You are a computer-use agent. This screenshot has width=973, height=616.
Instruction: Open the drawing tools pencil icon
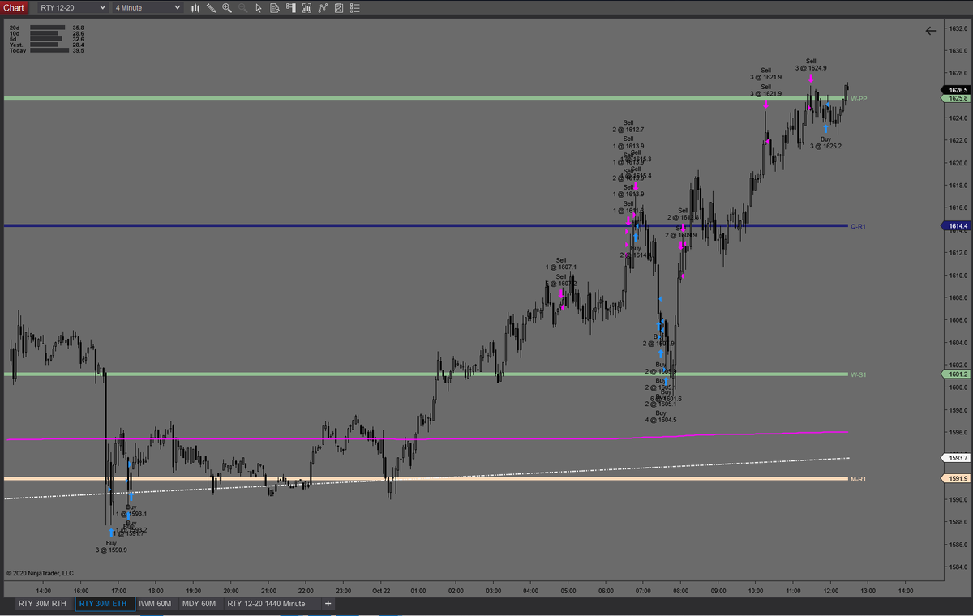point(210,8)
